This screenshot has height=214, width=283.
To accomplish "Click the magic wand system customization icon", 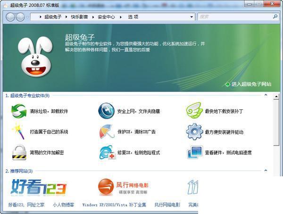I will (18, 131).
